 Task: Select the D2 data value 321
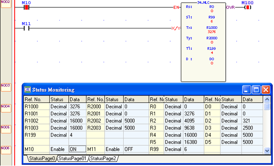tap(252, 121)
